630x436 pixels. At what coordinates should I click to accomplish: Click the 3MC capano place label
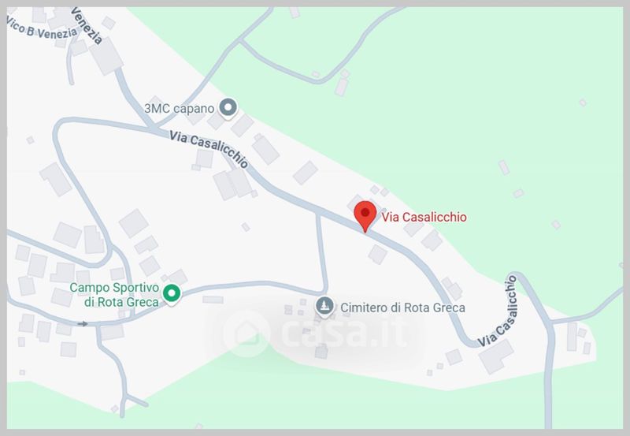[180, 109]
